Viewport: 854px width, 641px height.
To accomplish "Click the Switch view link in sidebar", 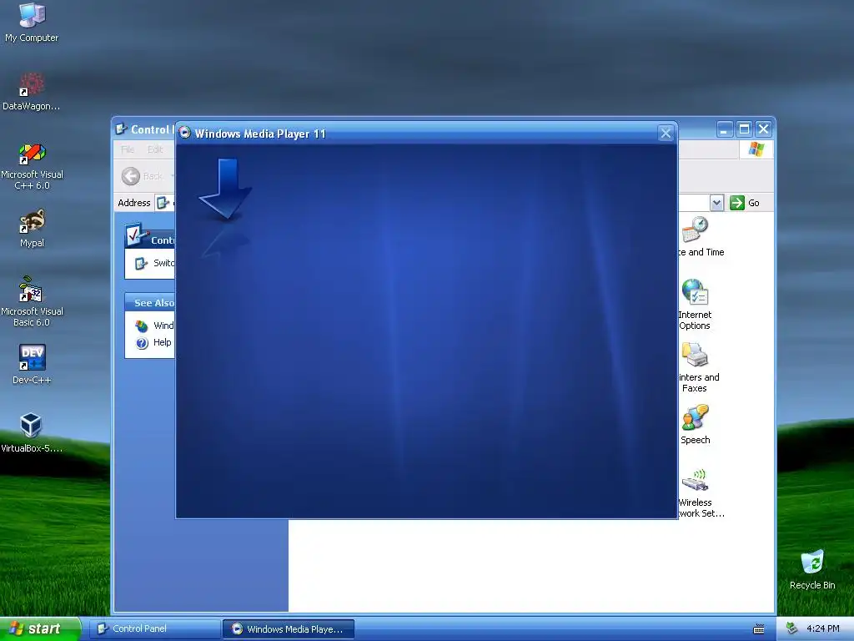I will click(x=154, y=263).
